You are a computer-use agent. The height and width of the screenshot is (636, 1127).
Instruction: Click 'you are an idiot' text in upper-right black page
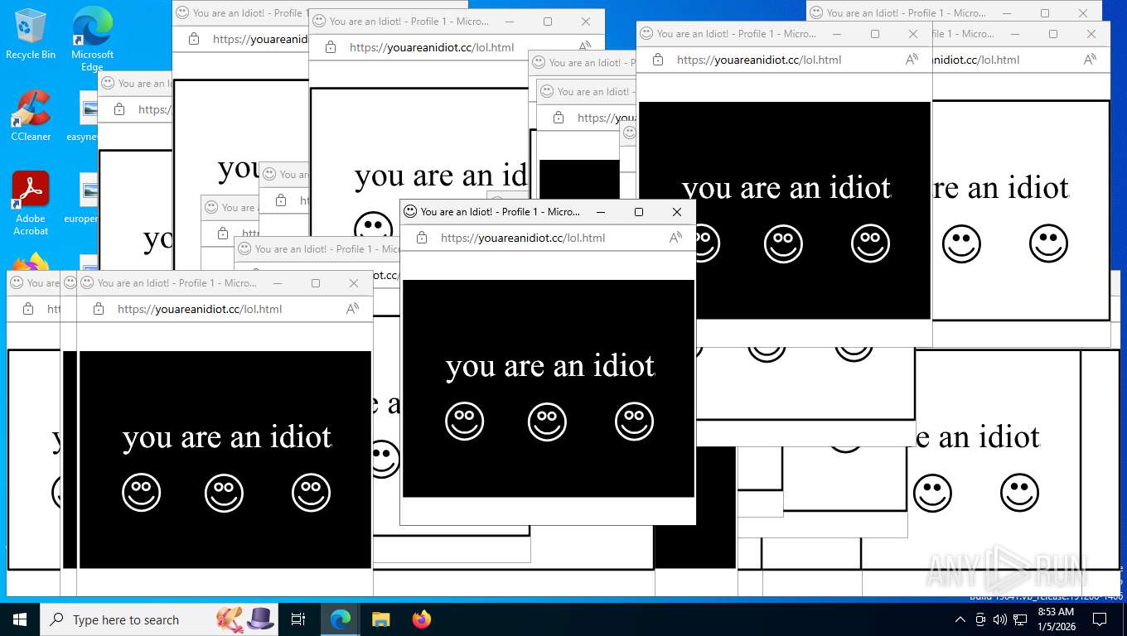tap(786, 188)
